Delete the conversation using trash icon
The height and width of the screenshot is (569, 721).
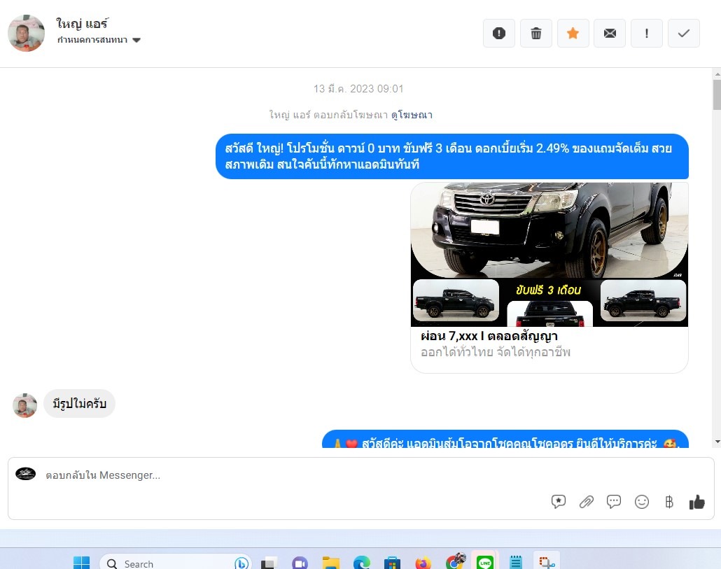pyautogui.click(x=536, y=34)
